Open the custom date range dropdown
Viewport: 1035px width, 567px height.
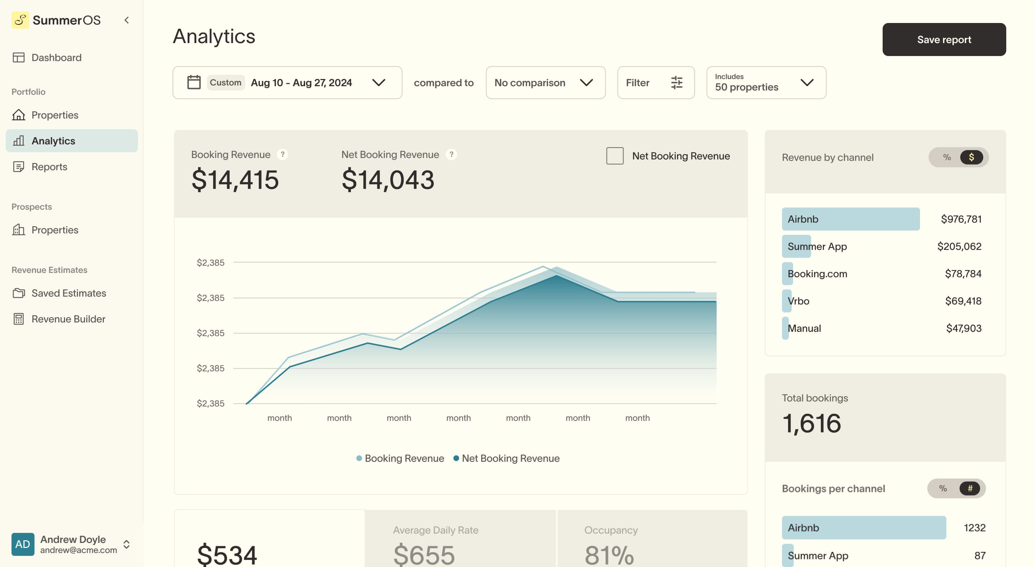coord(378,82)
